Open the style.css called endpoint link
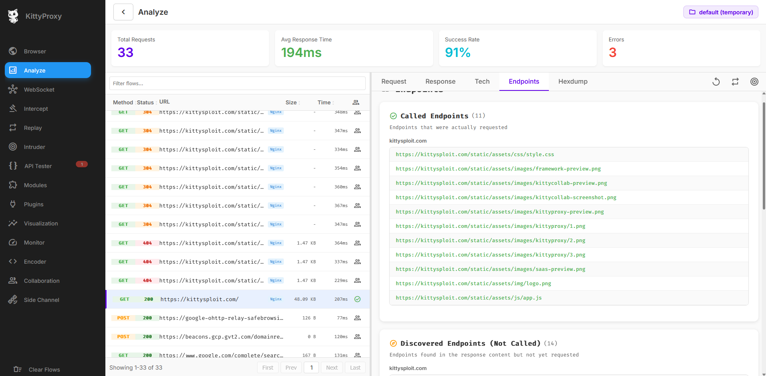Image resolution: width=766 pixels, height=376 pixels. (x=475, y=155)
